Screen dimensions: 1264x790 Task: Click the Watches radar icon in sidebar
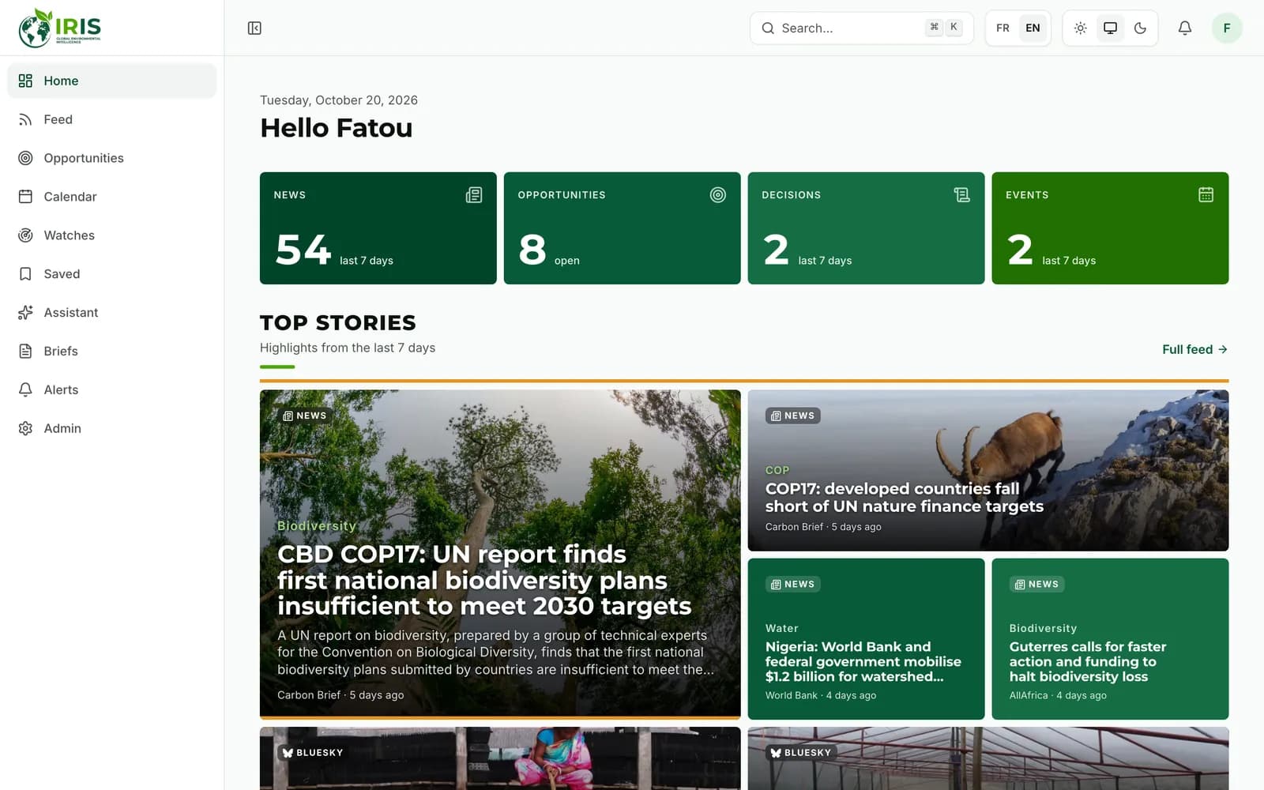tap(25, 235)
